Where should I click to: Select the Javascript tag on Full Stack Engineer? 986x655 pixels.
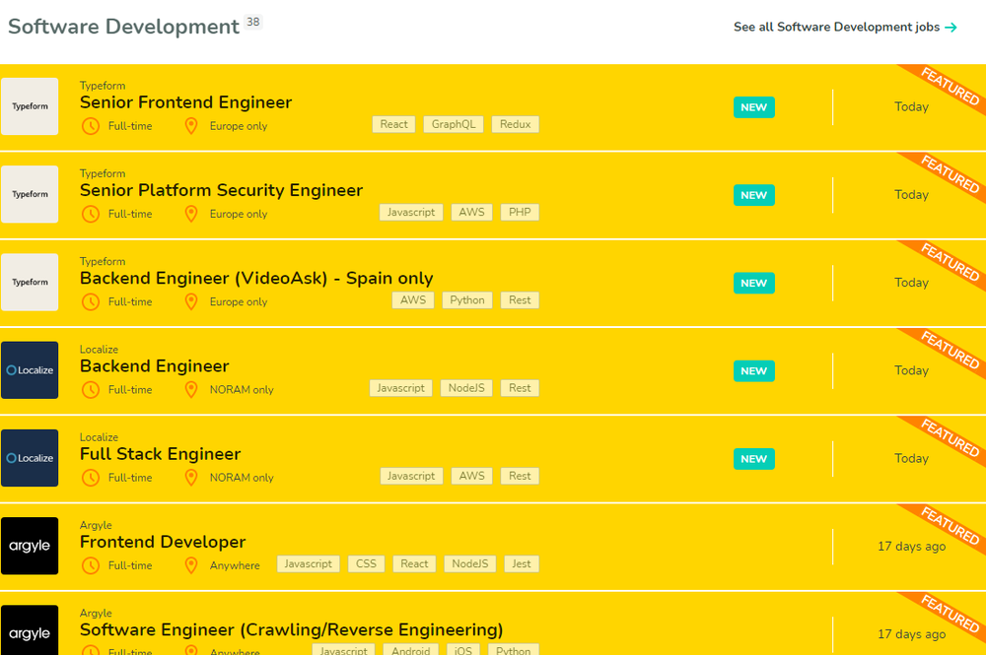click(x=411, y=476)
